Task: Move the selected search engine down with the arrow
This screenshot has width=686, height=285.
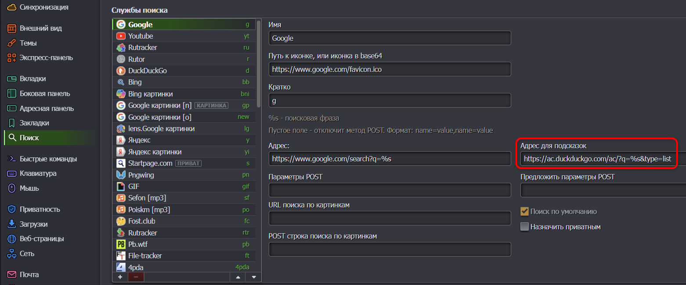Action: [x=253, y=277]
